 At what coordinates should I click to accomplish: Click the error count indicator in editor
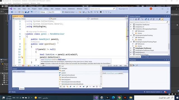point(23,66)
